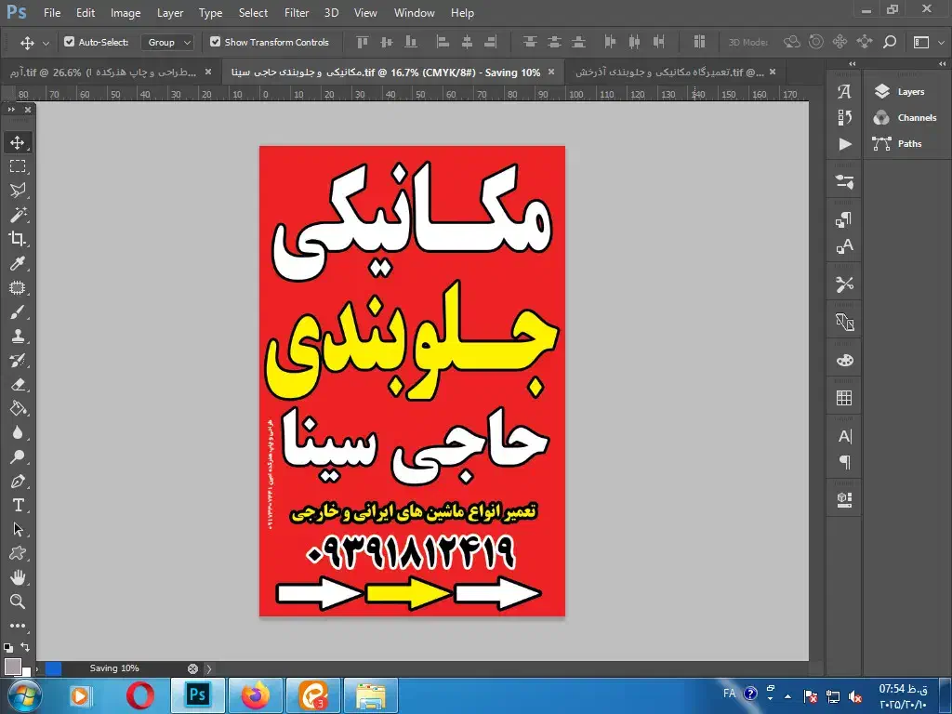Open the Channels panel
Viewport: 952px width, 714px height.
click(916, 118)
